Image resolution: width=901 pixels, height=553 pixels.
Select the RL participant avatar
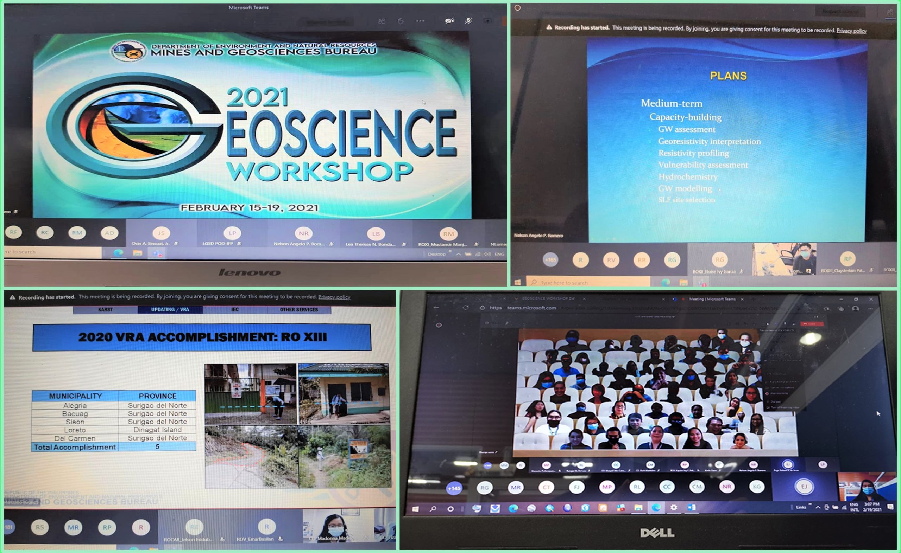[637, 487]
